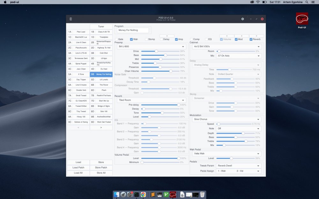Expand the 4x12 Brit V30's cabinet dropdown
The image size is (319, 199).
pyautogui.click(x=227, y=46)
